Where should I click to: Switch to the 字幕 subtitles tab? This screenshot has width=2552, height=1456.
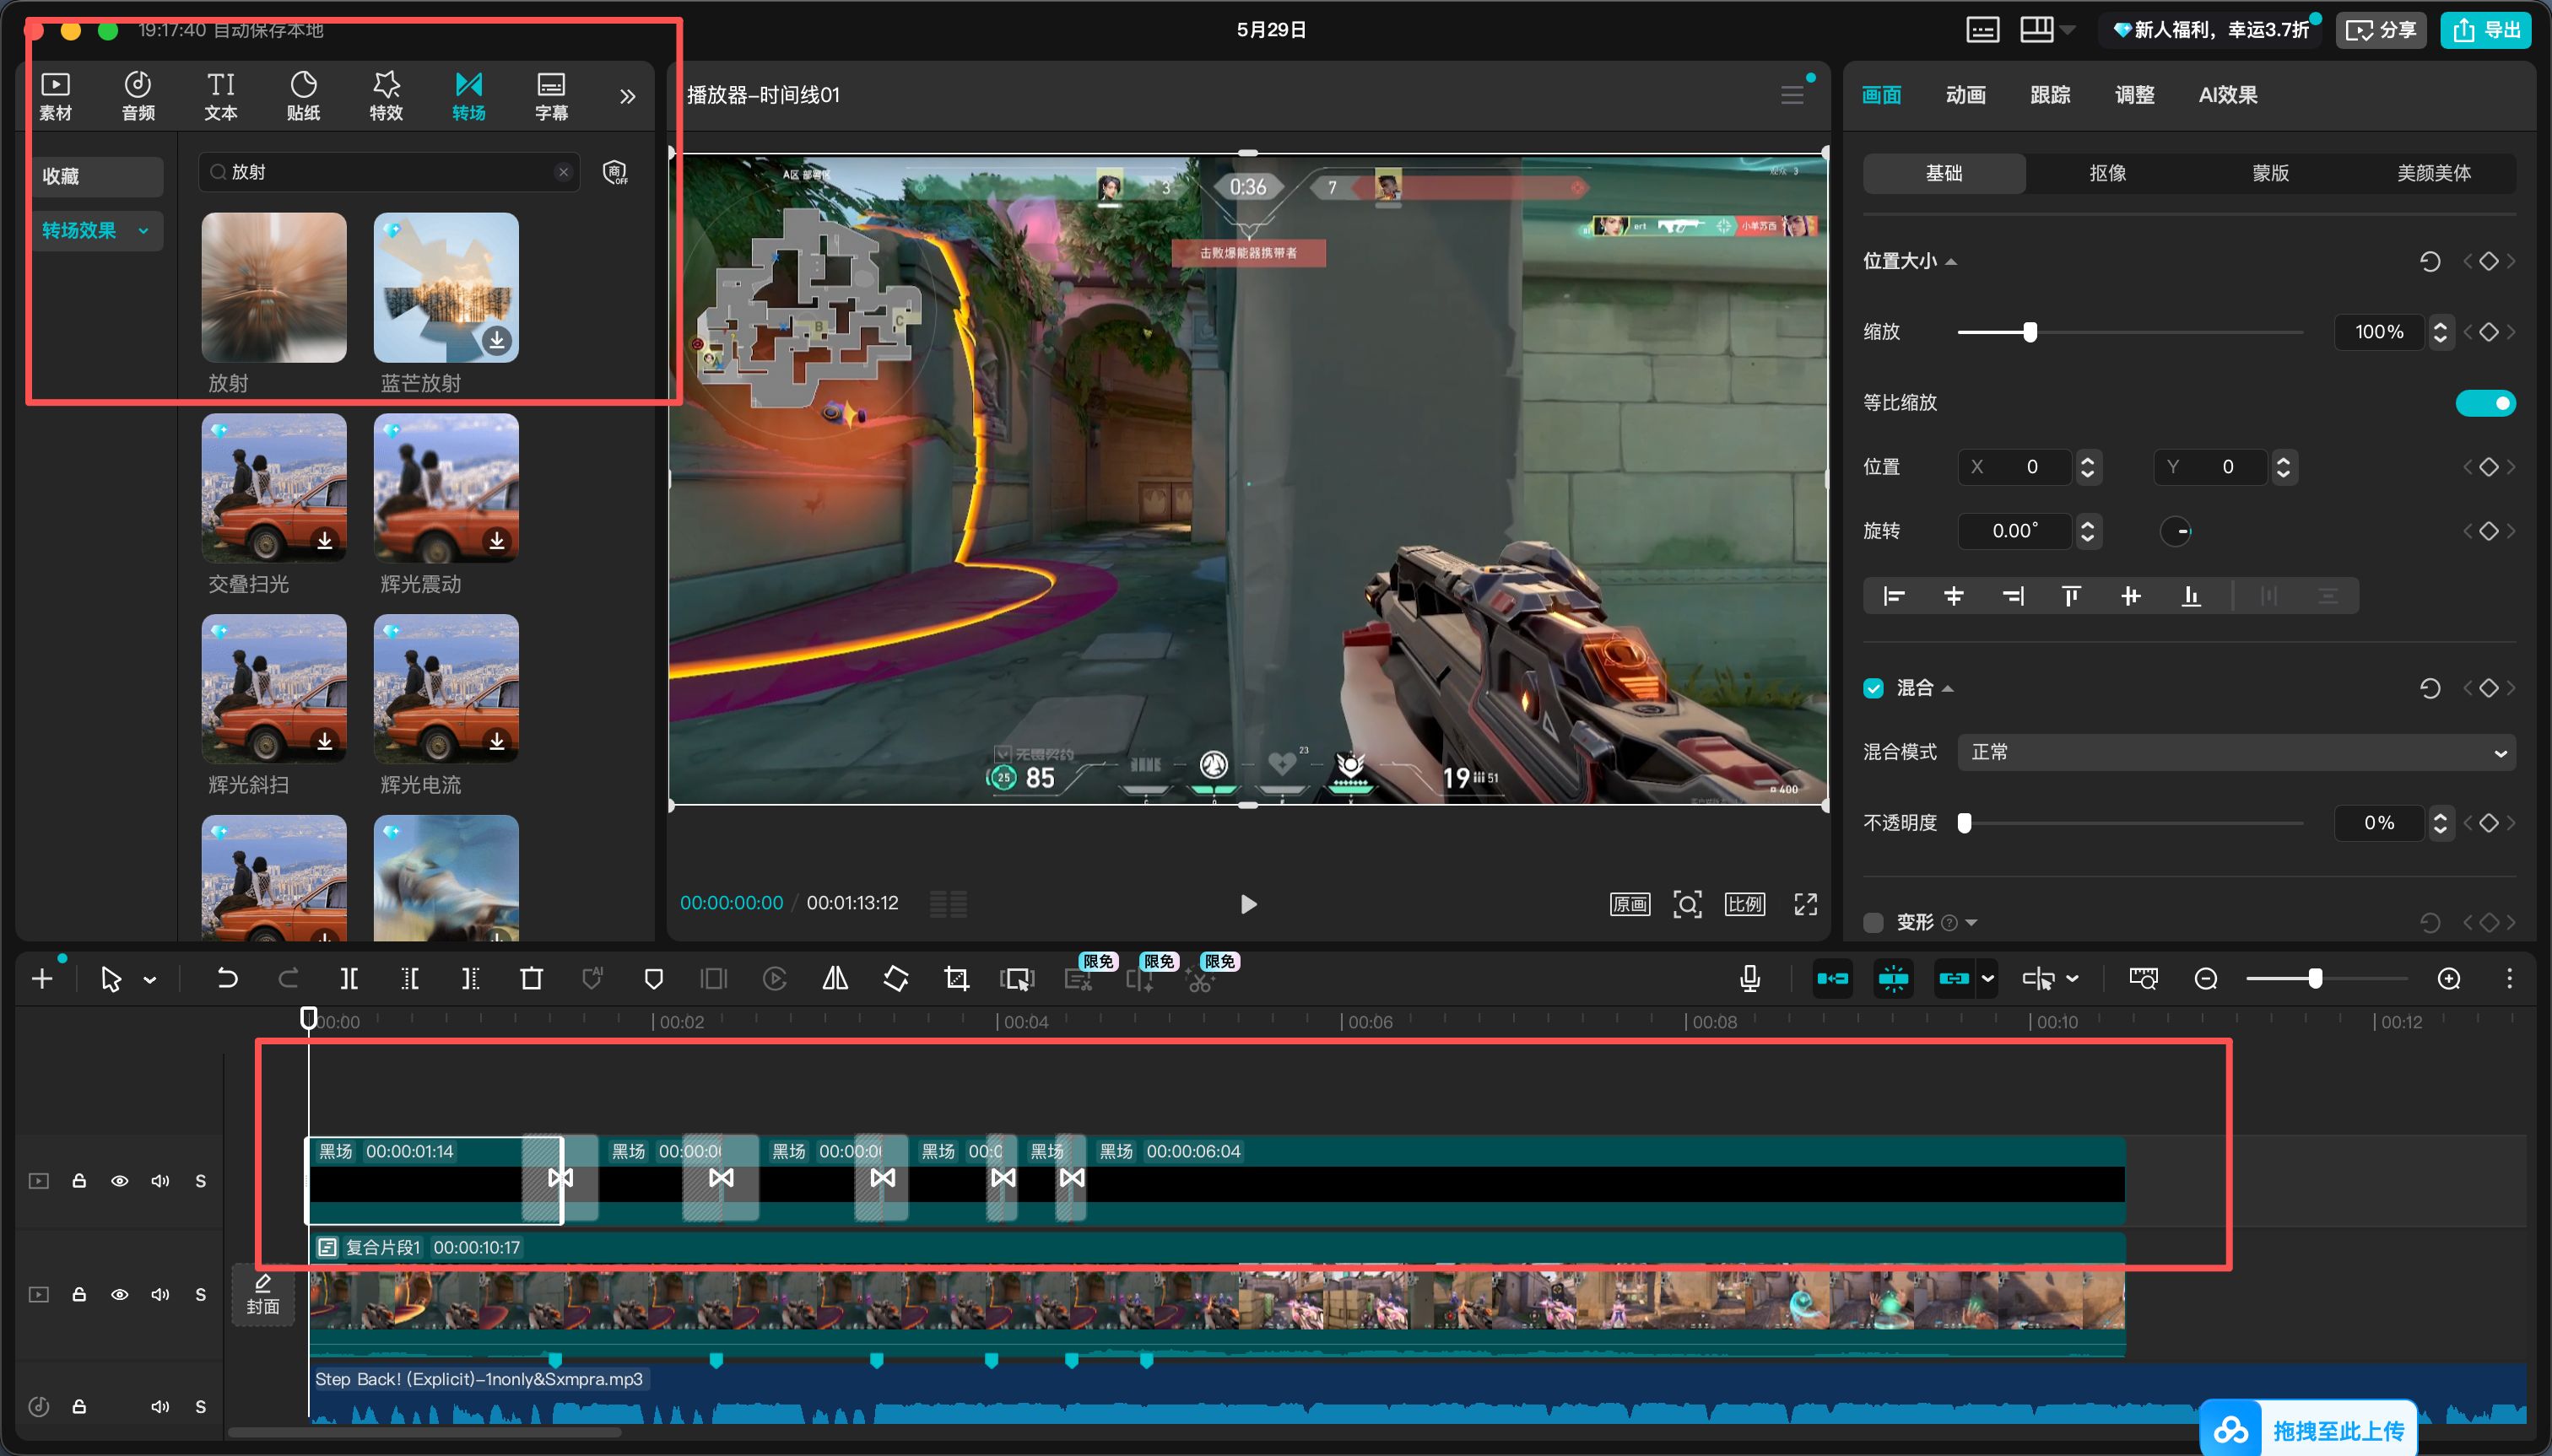pos(551,96)
